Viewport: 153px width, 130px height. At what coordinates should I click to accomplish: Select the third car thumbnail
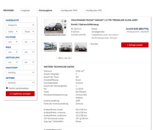[x=81, y=47]
